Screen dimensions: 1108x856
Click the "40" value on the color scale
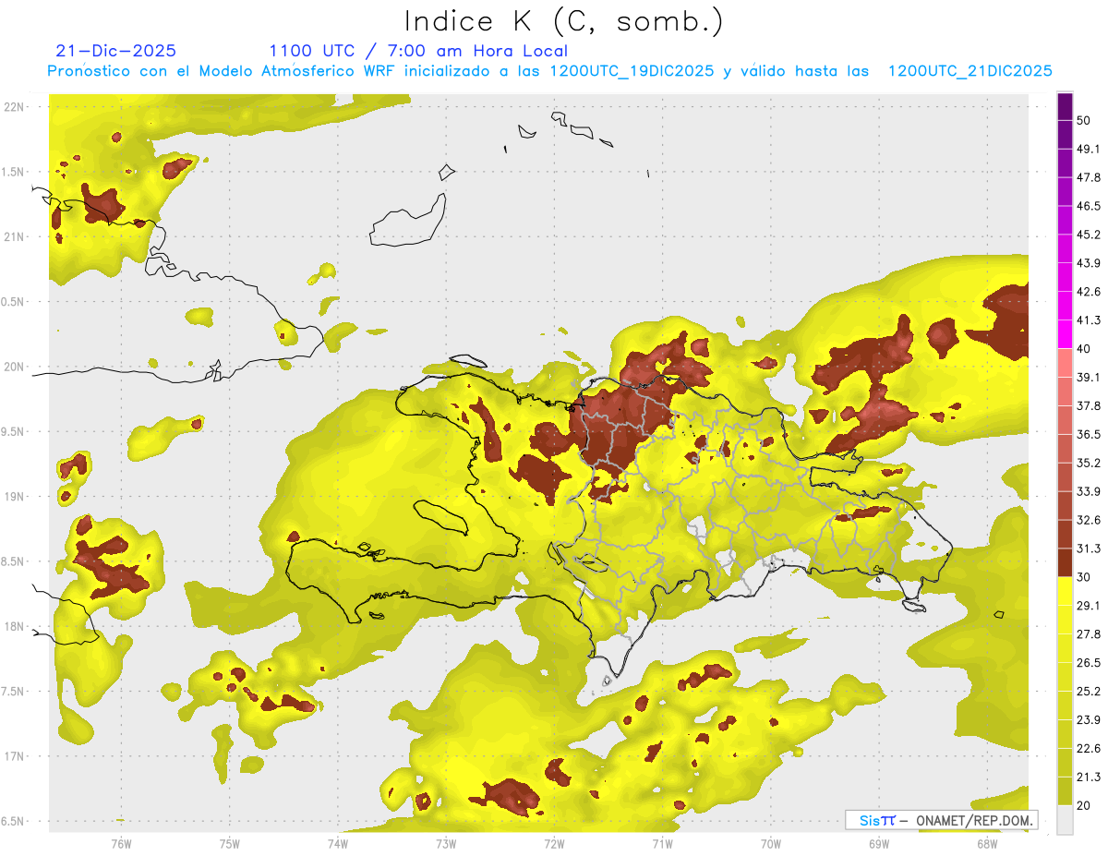point(1085,349)
